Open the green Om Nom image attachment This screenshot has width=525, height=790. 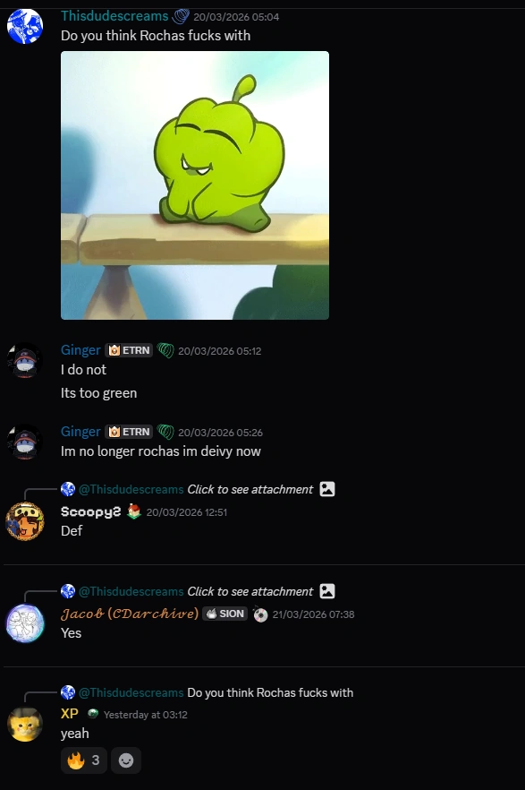click(x=195, y=185)
